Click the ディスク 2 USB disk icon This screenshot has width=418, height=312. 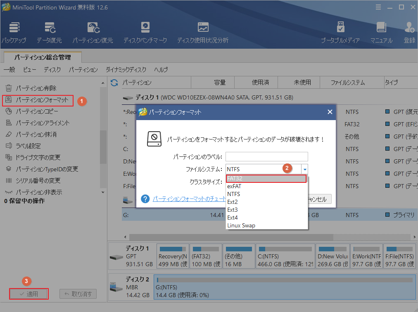tap(116, 287)
